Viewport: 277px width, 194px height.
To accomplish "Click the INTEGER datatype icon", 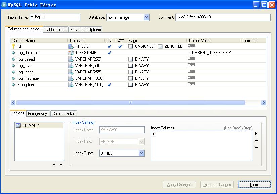I will coord(71,46).
